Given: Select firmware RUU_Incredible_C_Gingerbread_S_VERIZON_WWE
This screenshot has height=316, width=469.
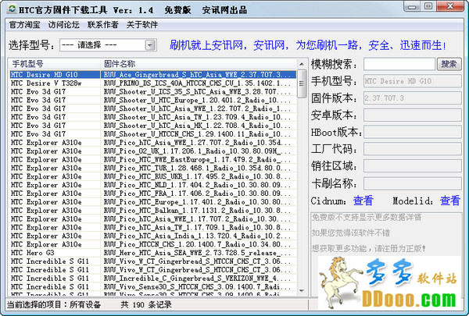Looking at the screenshot, I should [153, 279].
